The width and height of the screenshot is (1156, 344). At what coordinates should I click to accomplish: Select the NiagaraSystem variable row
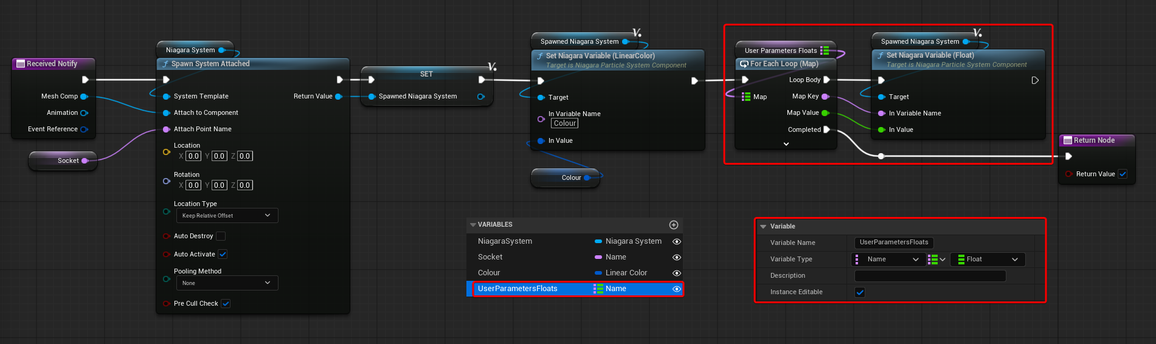pos(529,241)
